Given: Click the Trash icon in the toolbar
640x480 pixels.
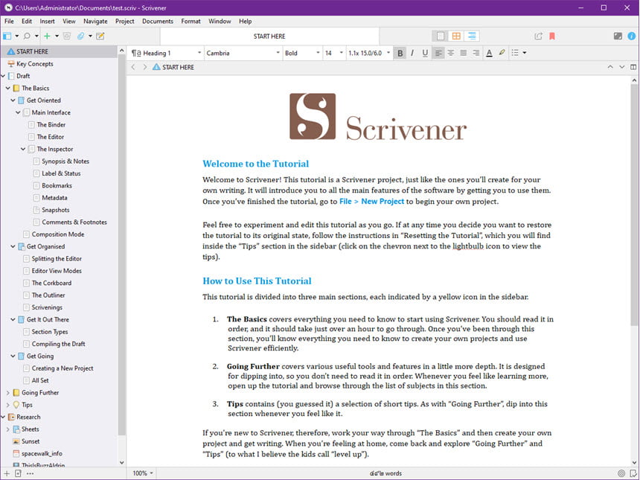Looking at the screenshot, I should [67, 36].
